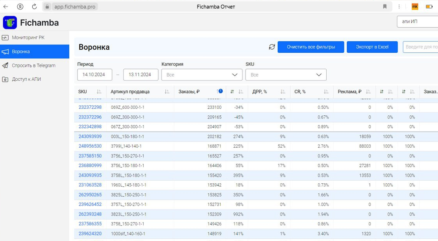Refresh the funnel data with circular arrows icon
This screenshot has height=241, width=438.
(x=272, y=47)
